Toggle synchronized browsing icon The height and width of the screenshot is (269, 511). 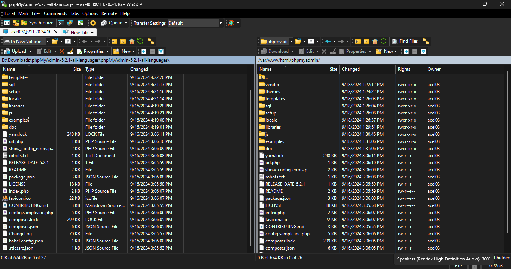[80, 23]
